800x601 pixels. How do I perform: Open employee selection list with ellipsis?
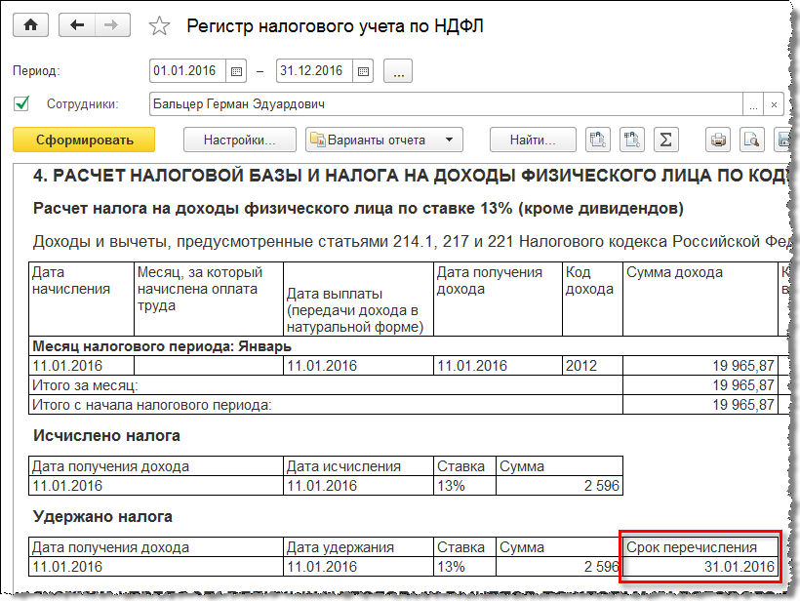[753, 103]
